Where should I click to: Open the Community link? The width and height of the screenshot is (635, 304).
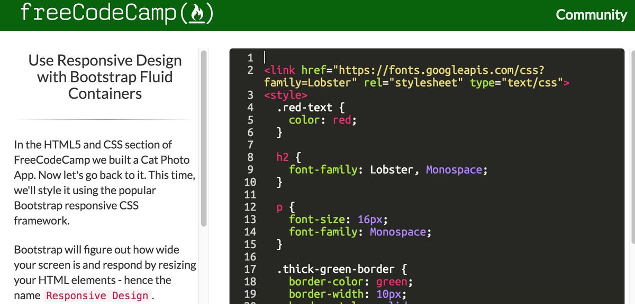pyautogui.click(x=591, y=15)
